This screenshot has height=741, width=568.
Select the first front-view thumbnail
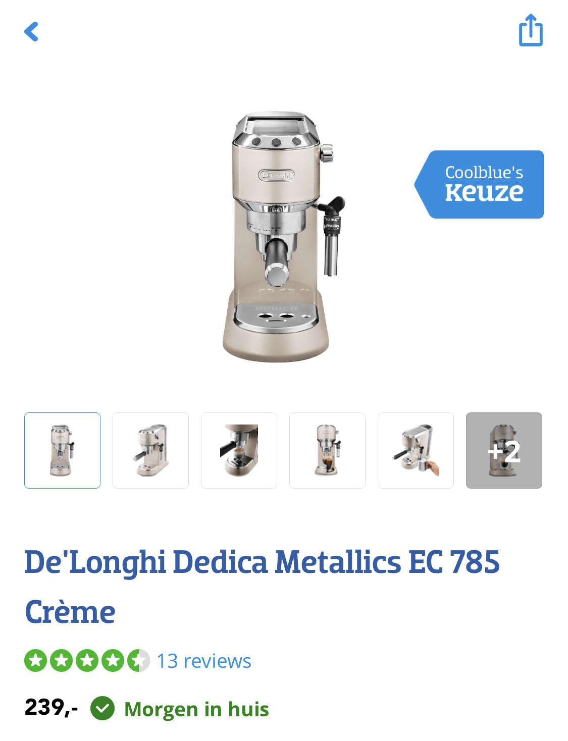click(x=62, y=450)
